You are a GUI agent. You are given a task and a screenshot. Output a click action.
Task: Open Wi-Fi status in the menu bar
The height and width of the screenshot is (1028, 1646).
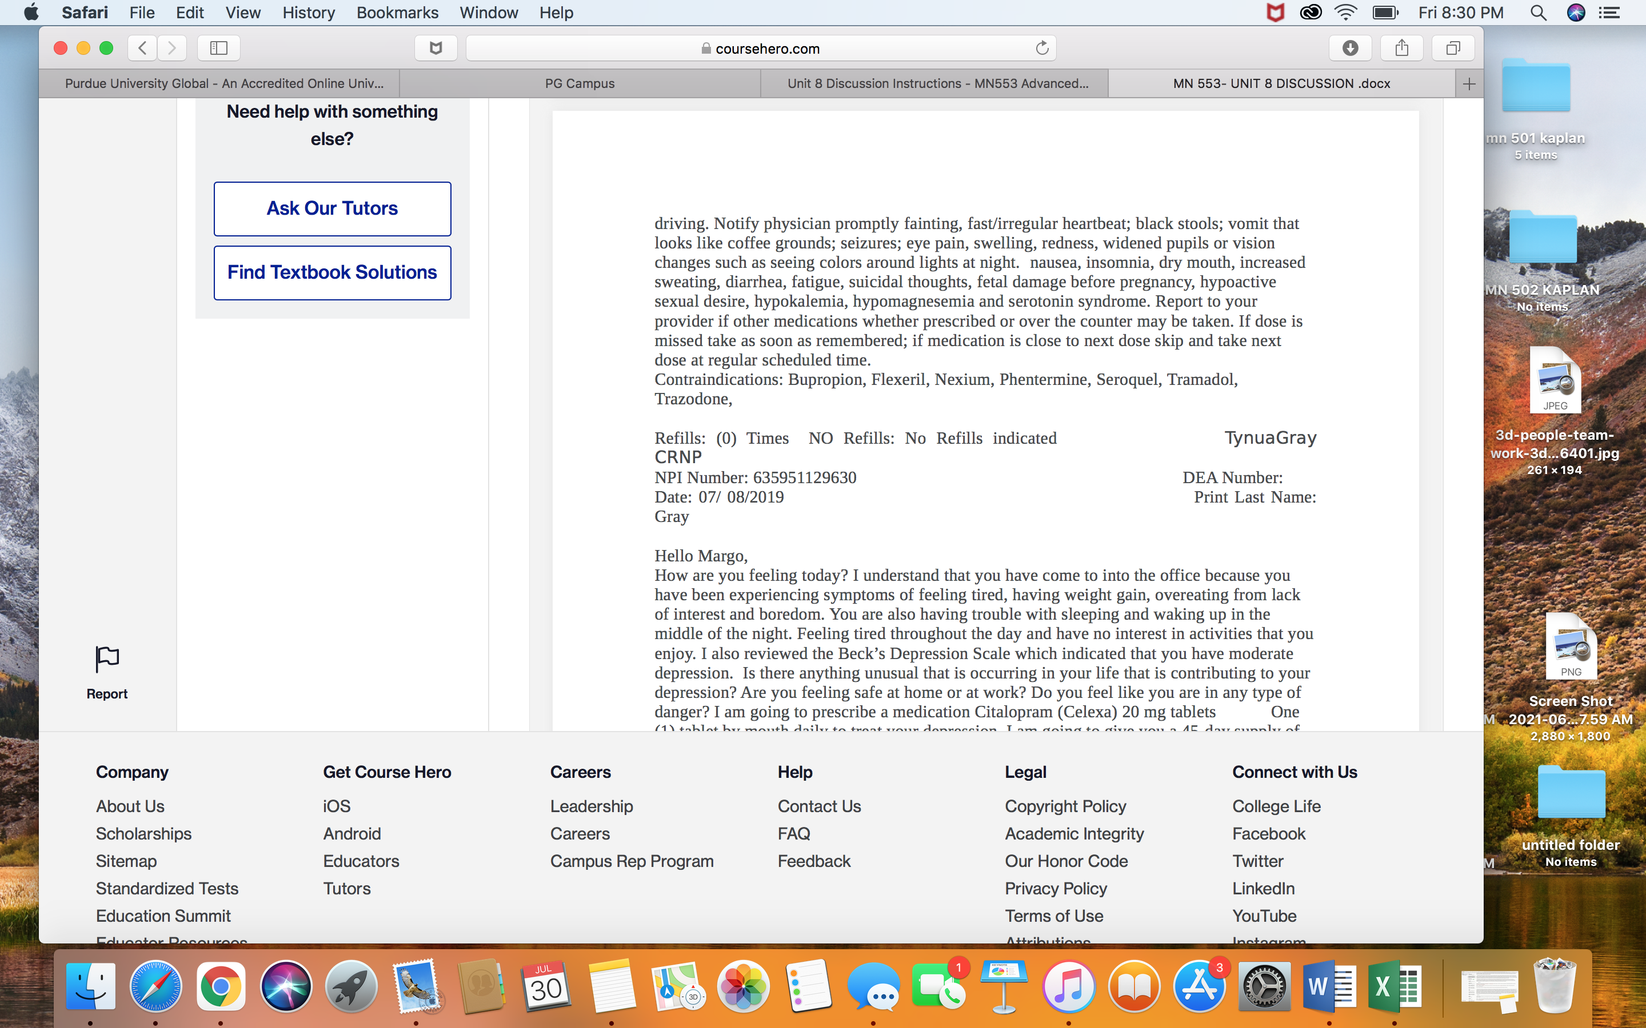1345,12
